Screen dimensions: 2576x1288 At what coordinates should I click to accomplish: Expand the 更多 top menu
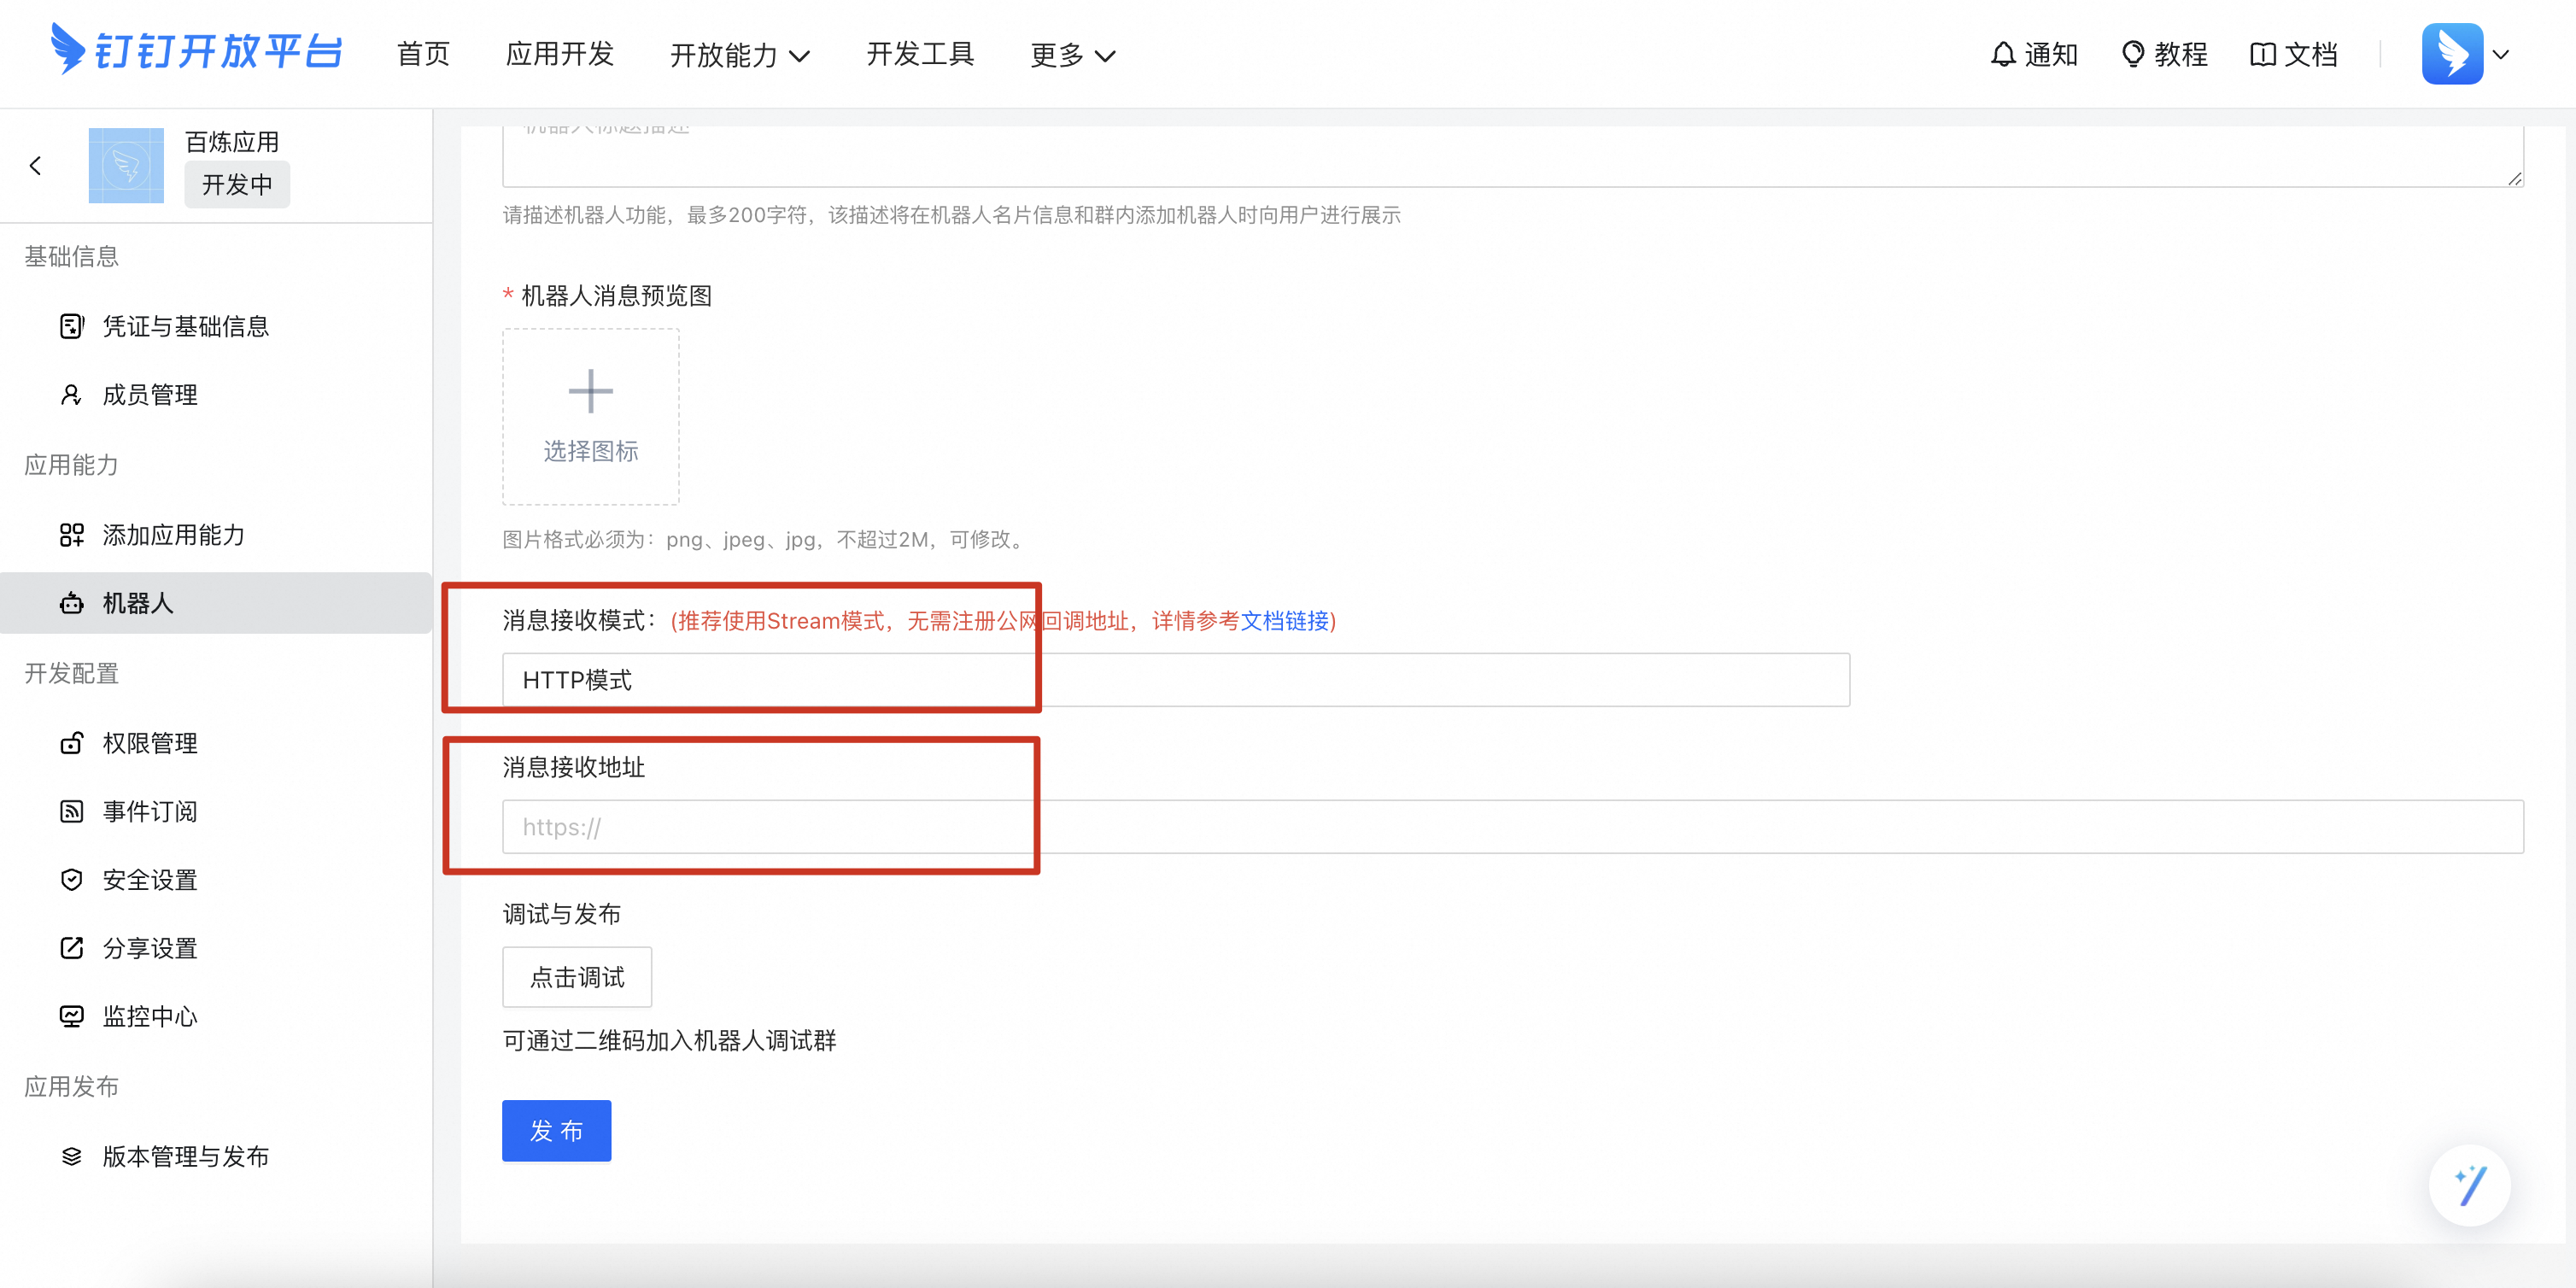tap(1072, 55)
